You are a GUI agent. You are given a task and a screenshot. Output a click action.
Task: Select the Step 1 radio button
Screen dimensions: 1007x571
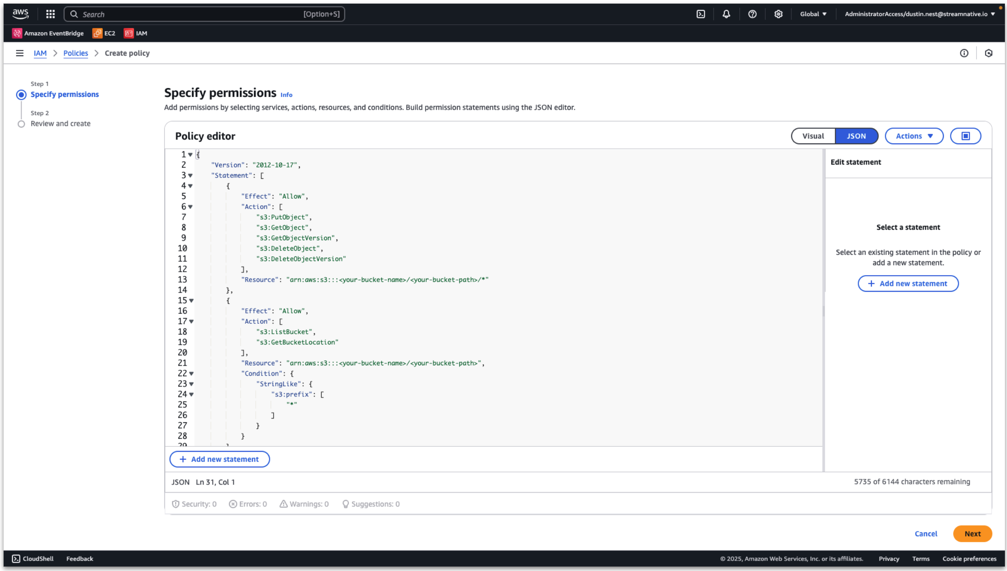click(x=22, y=94)
